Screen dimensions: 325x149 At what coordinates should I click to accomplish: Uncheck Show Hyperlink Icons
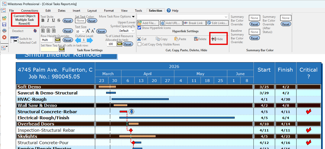tap(139, 28)
